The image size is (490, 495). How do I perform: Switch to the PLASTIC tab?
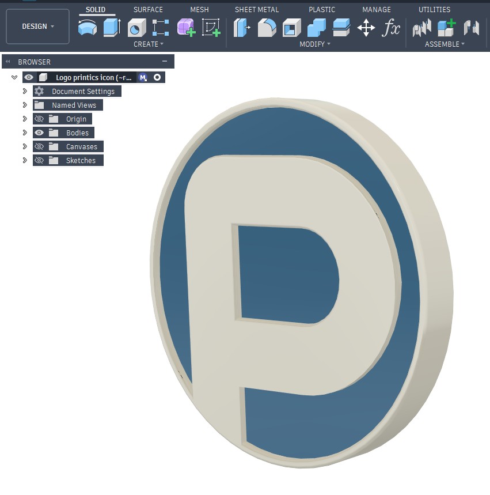[322, 10]
